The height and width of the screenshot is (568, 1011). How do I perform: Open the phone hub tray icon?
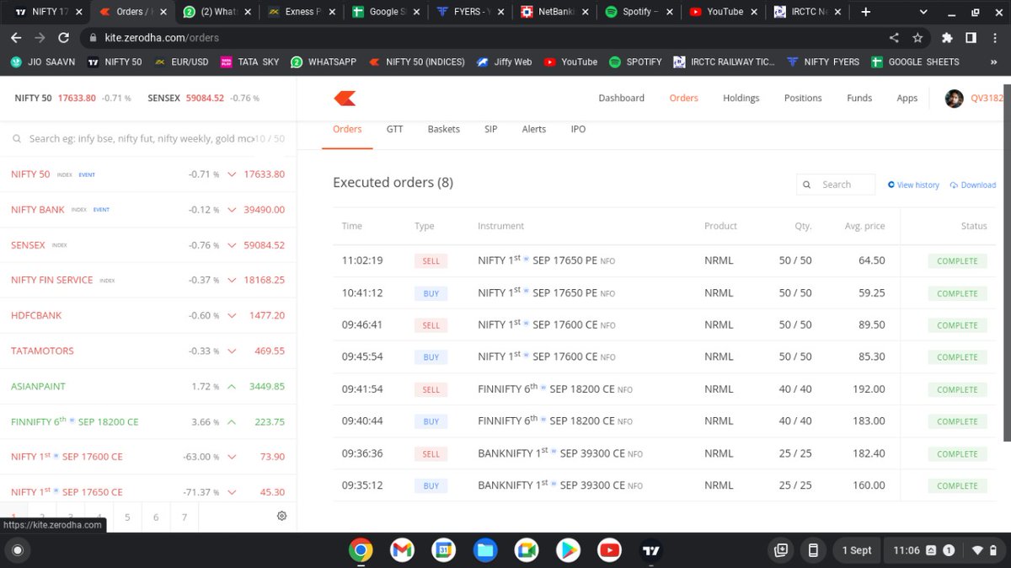click(813, 550)
